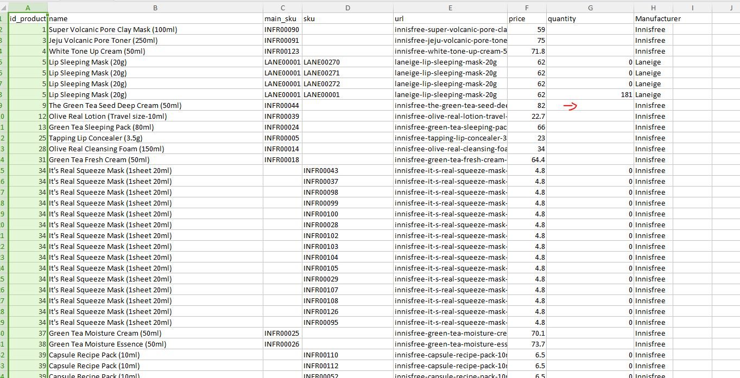Image resolution: width=740 pixels, height=378 pixels.
Task: Select cell "Green Tea Moisture Cream (50ml)"
Action: click(155, 333)
